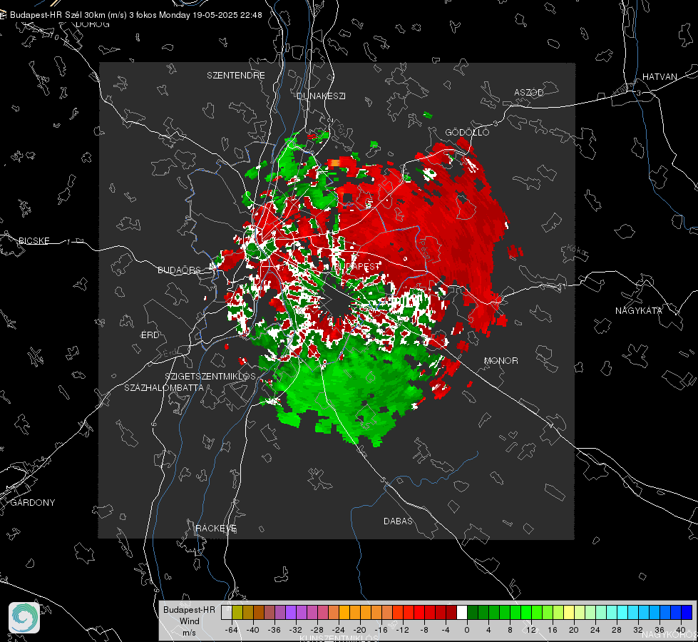Click the dark blue swatch at 40 m/s
698x642 pixels.
click(687, 612)
